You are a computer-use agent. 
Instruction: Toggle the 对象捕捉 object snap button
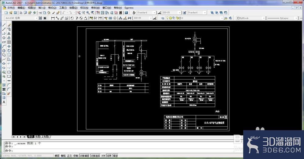point(84,156)
